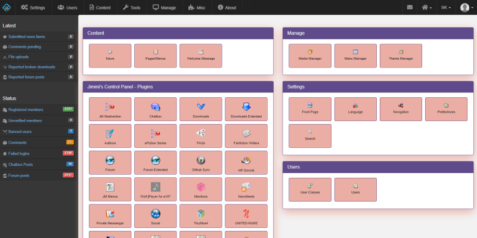Open the Forum Extended plugin tile
477x238 pixels.
click(x=156, y=162)
